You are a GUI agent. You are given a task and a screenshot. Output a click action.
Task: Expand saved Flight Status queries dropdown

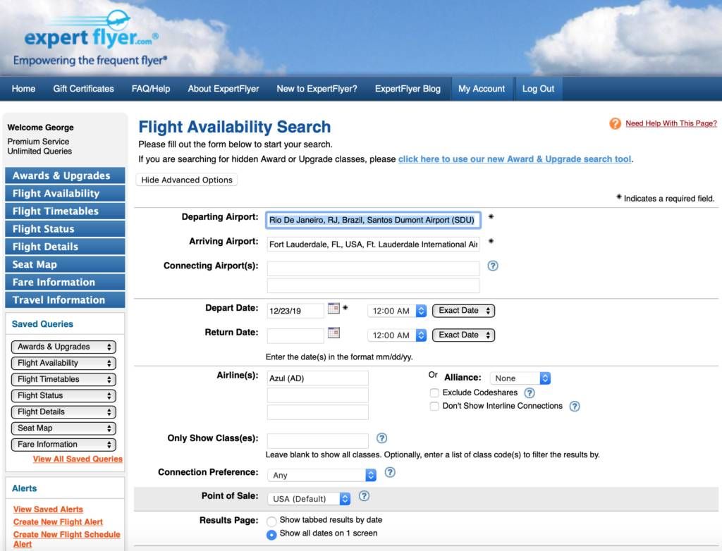[63, 395]
